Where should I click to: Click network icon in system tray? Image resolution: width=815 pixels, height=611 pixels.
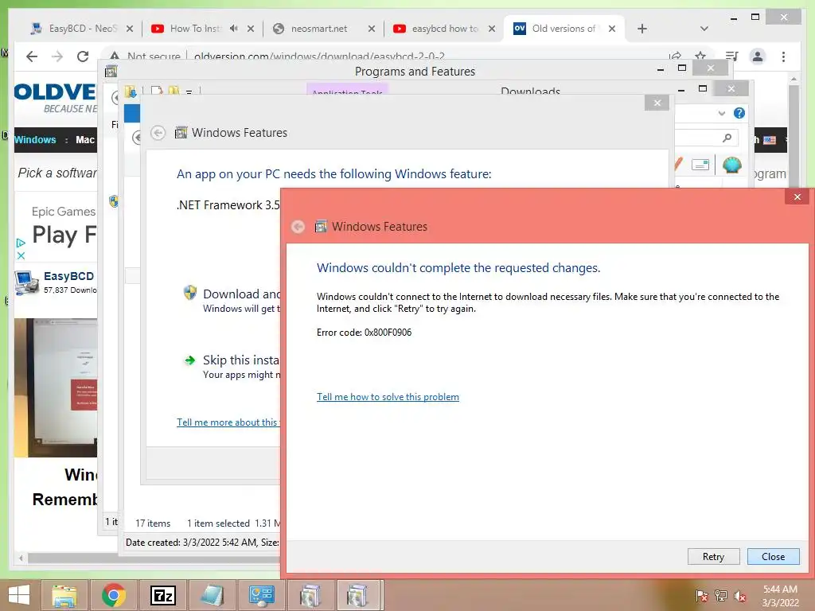pos(720,595)
